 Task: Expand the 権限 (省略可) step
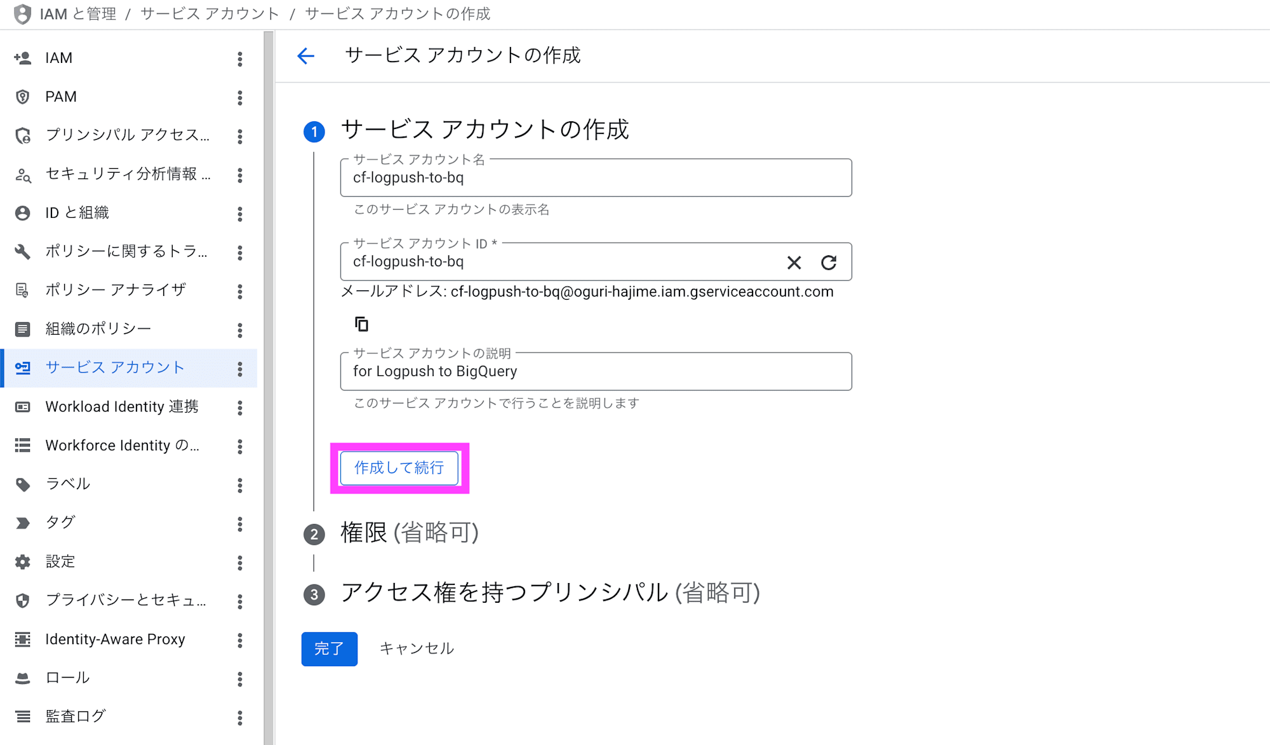[x=409, y=534]
